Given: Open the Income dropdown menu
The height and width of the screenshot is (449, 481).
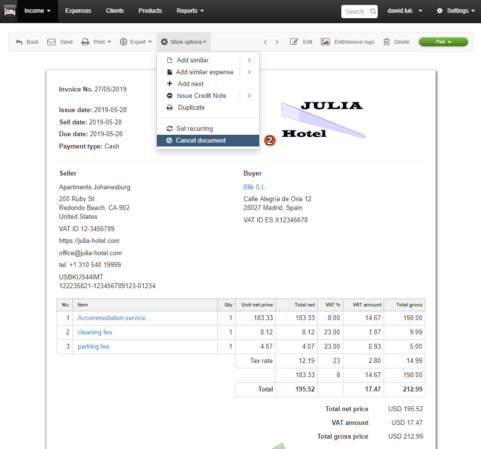Looking at the screenshot, I should point(37,11).
